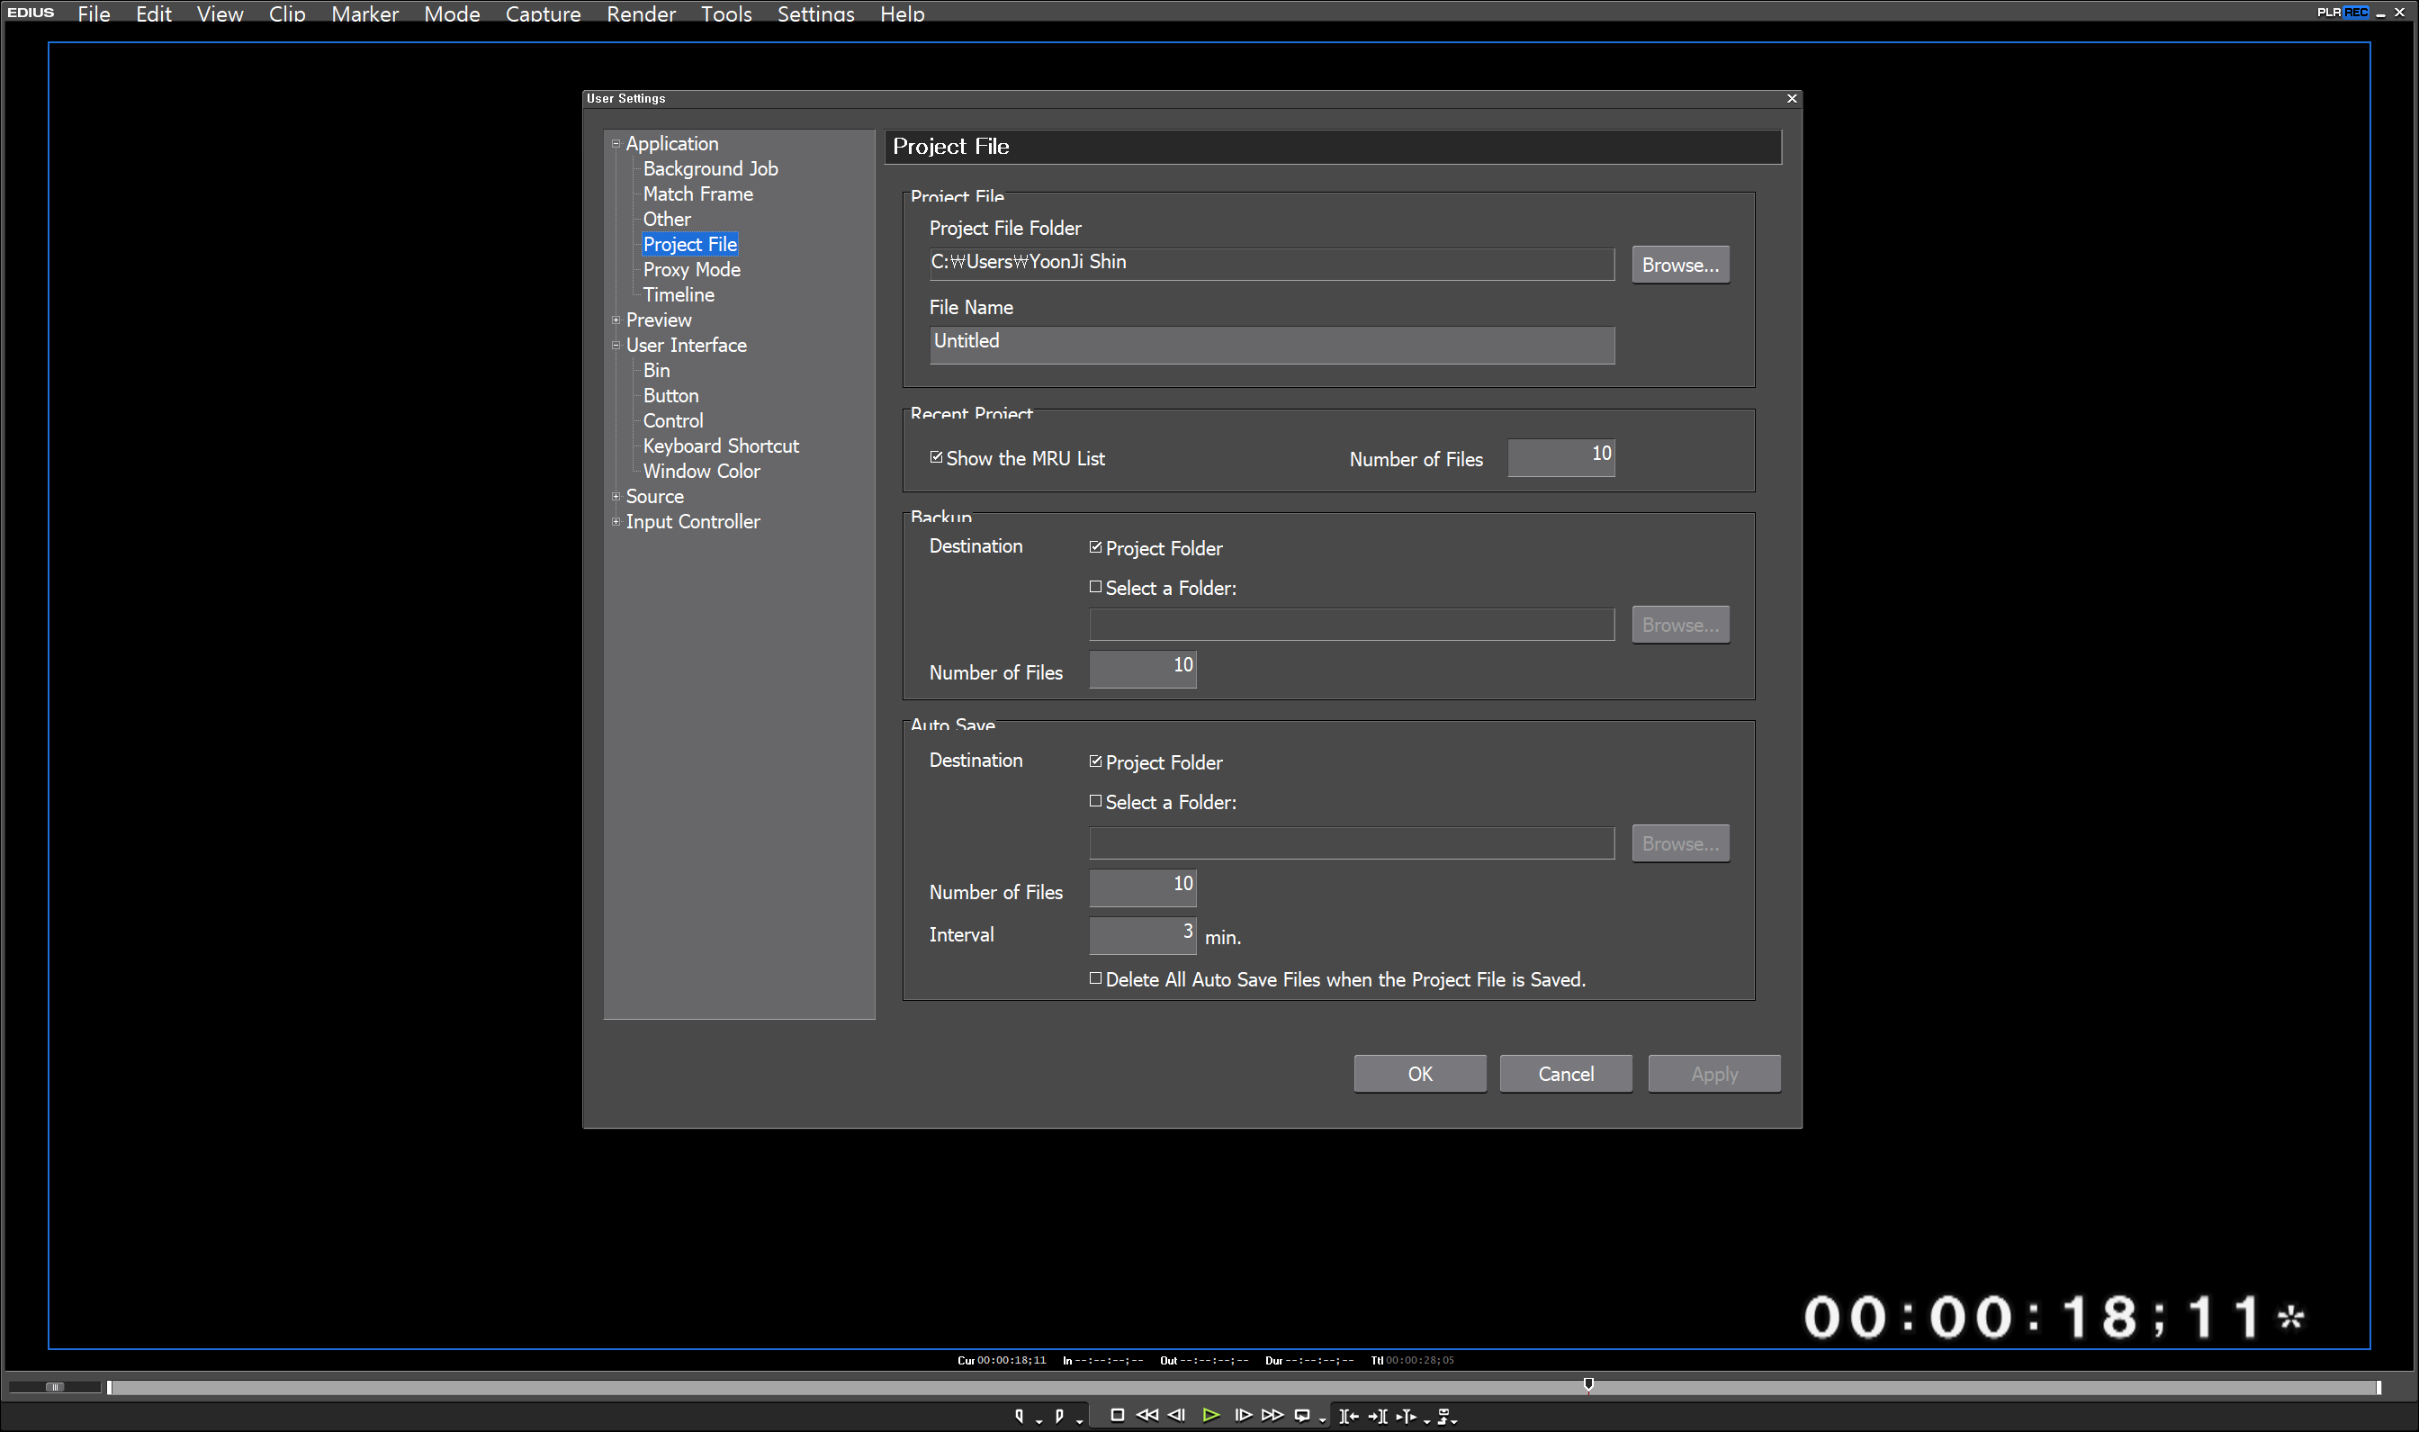Click the Cancel button
This screenshot has width=2419, height=1432.
pyautogui.click(x=1564, y=1074)
